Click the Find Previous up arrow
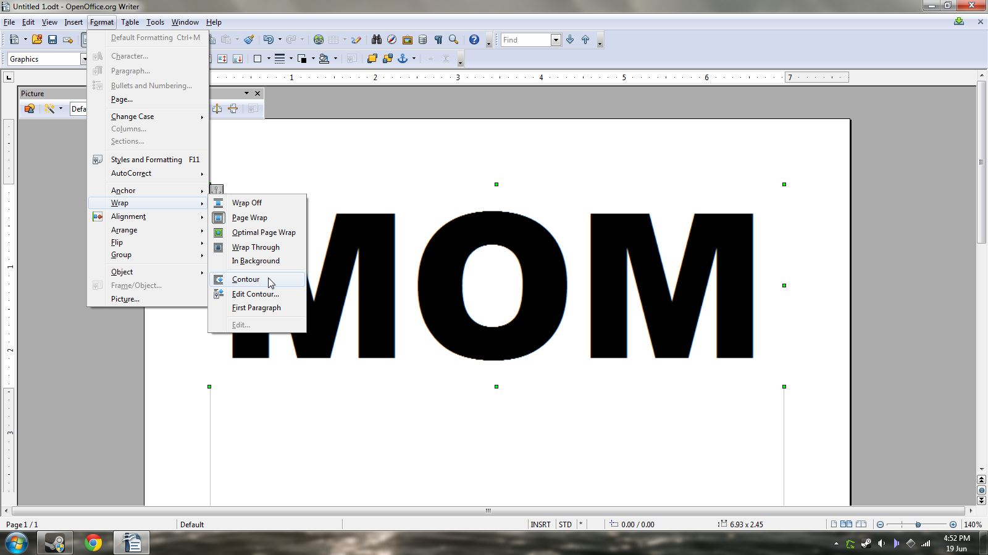This screenshot has height=555, width=988. [585, 39]
